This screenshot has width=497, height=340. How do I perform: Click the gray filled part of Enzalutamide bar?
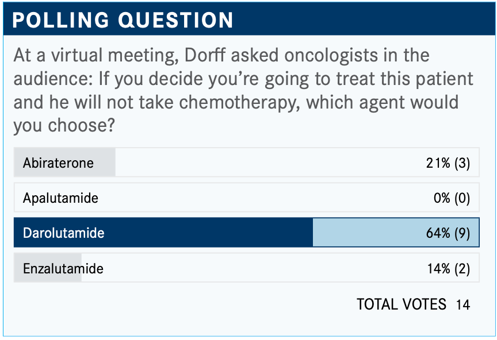[48, 268]
